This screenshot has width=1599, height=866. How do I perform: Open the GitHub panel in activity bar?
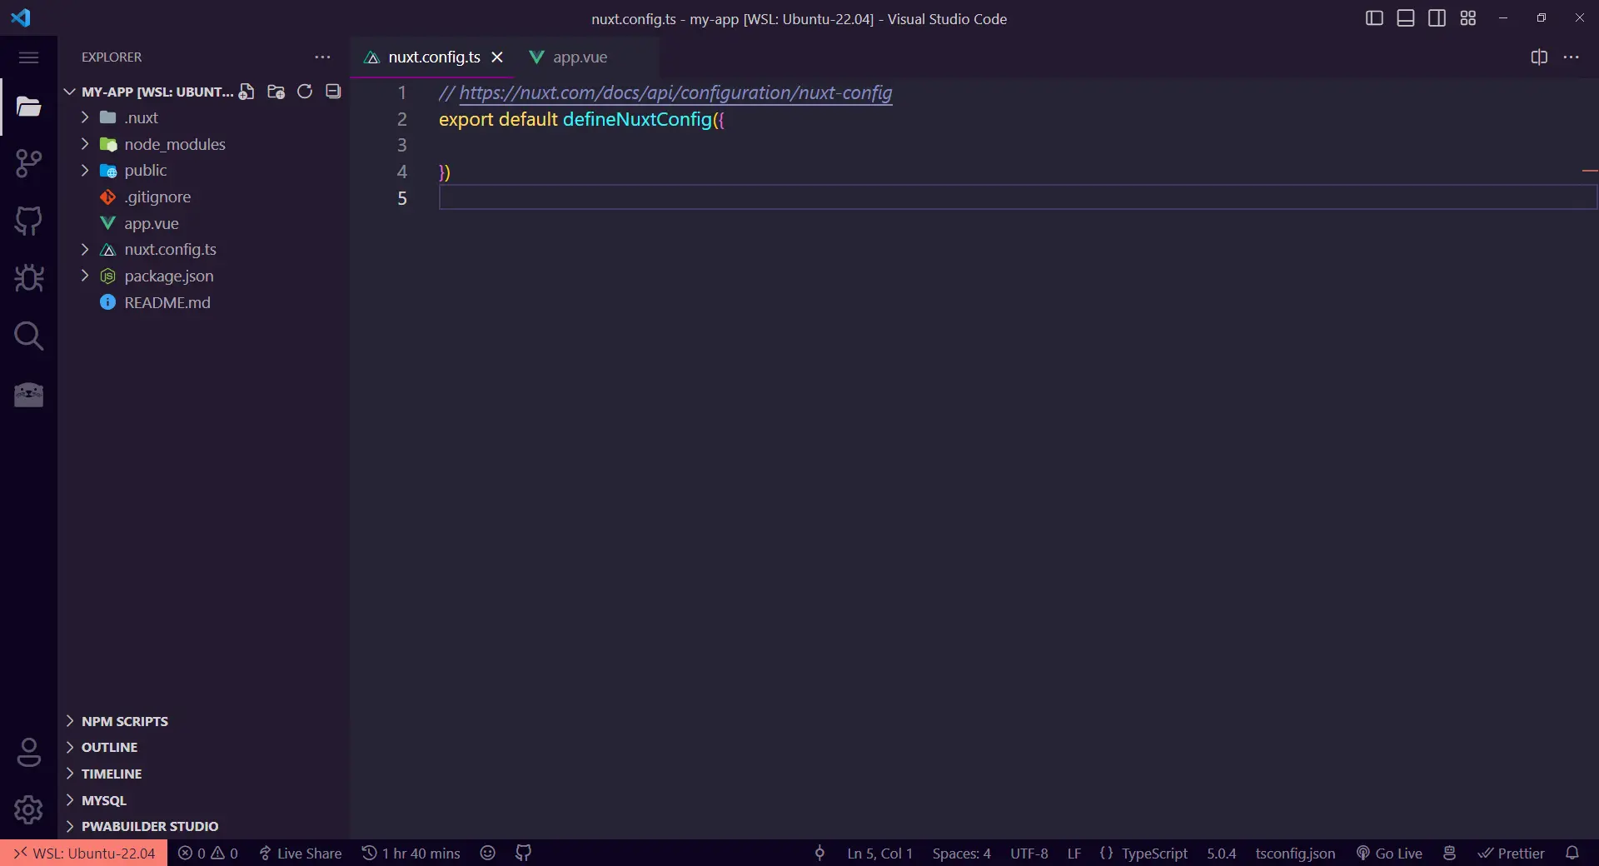[x=28, y=221]
